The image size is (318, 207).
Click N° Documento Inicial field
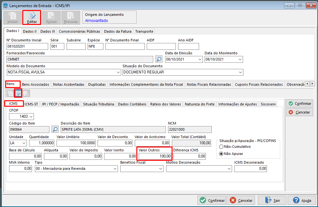click(x=27, y=47)
